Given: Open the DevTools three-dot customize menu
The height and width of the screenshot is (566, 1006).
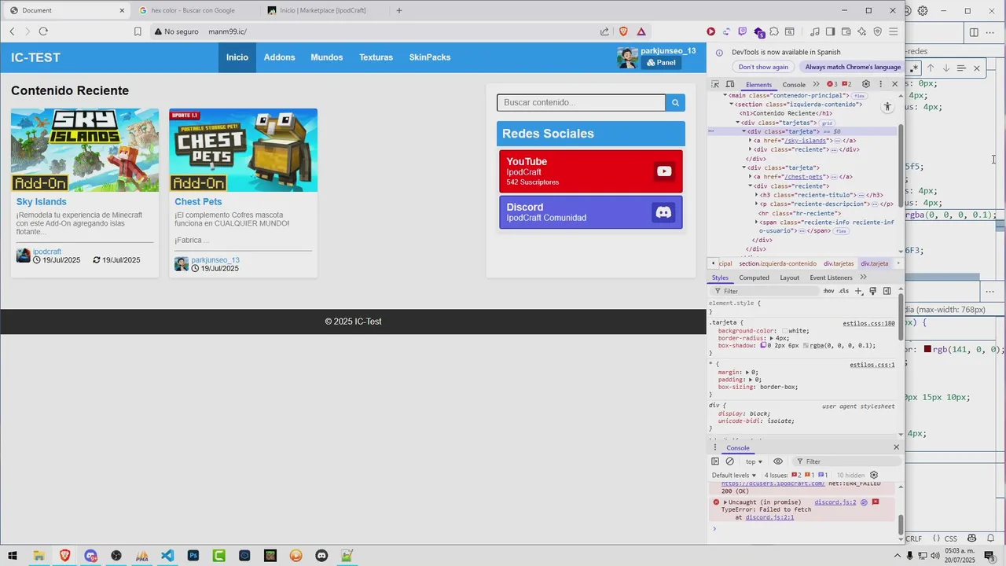Looking at the screenshot, I should click(x=880, y=84).
